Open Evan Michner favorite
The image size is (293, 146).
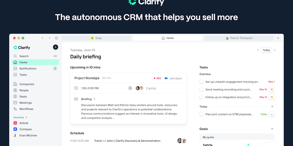coord(35,135)
